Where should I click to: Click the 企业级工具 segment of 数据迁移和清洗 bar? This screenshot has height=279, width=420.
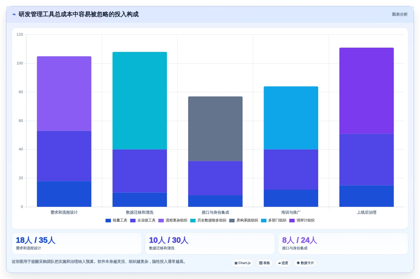tap(140, 171)
